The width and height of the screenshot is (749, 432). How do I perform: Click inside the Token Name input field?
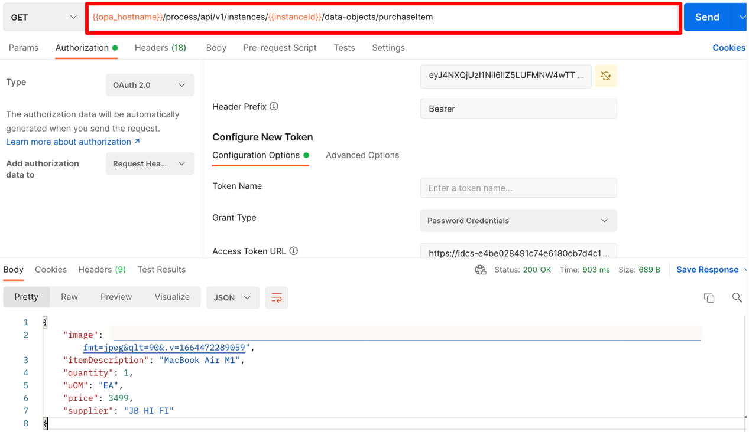tap(518, 188)
